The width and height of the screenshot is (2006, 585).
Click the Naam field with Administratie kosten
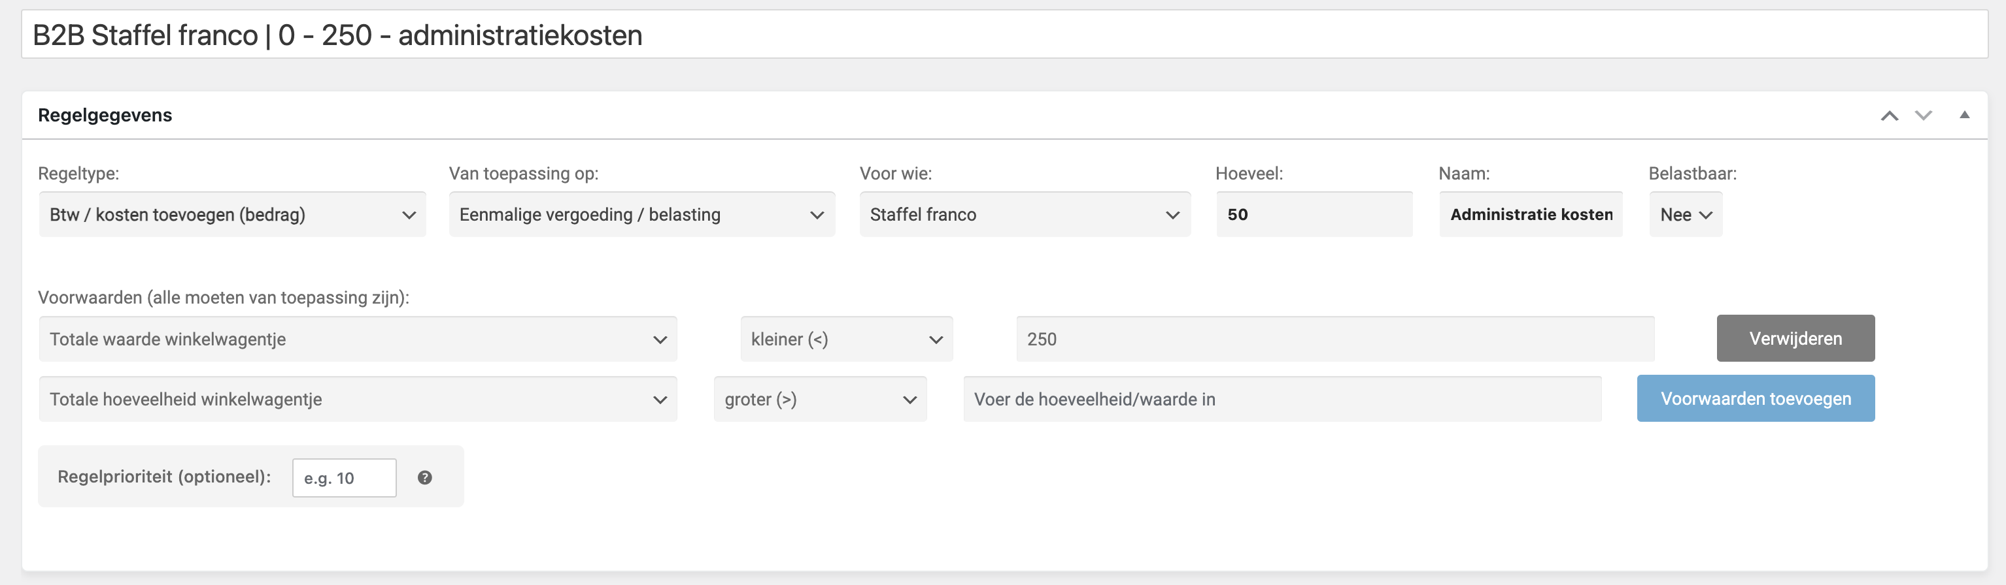tap(1531, 215)
